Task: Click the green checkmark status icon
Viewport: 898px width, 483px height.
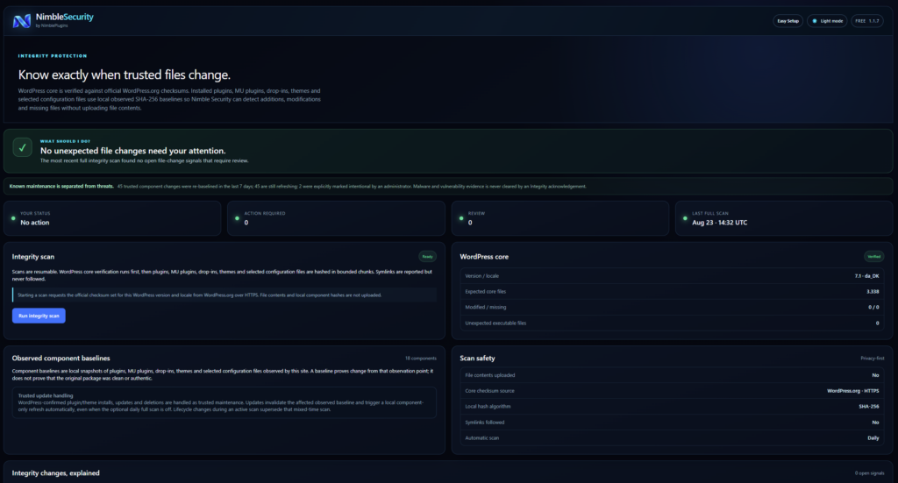Action: pyautogui.click(x=22, y=147)
